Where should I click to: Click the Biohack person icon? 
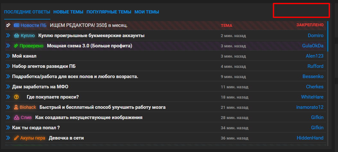16,107
